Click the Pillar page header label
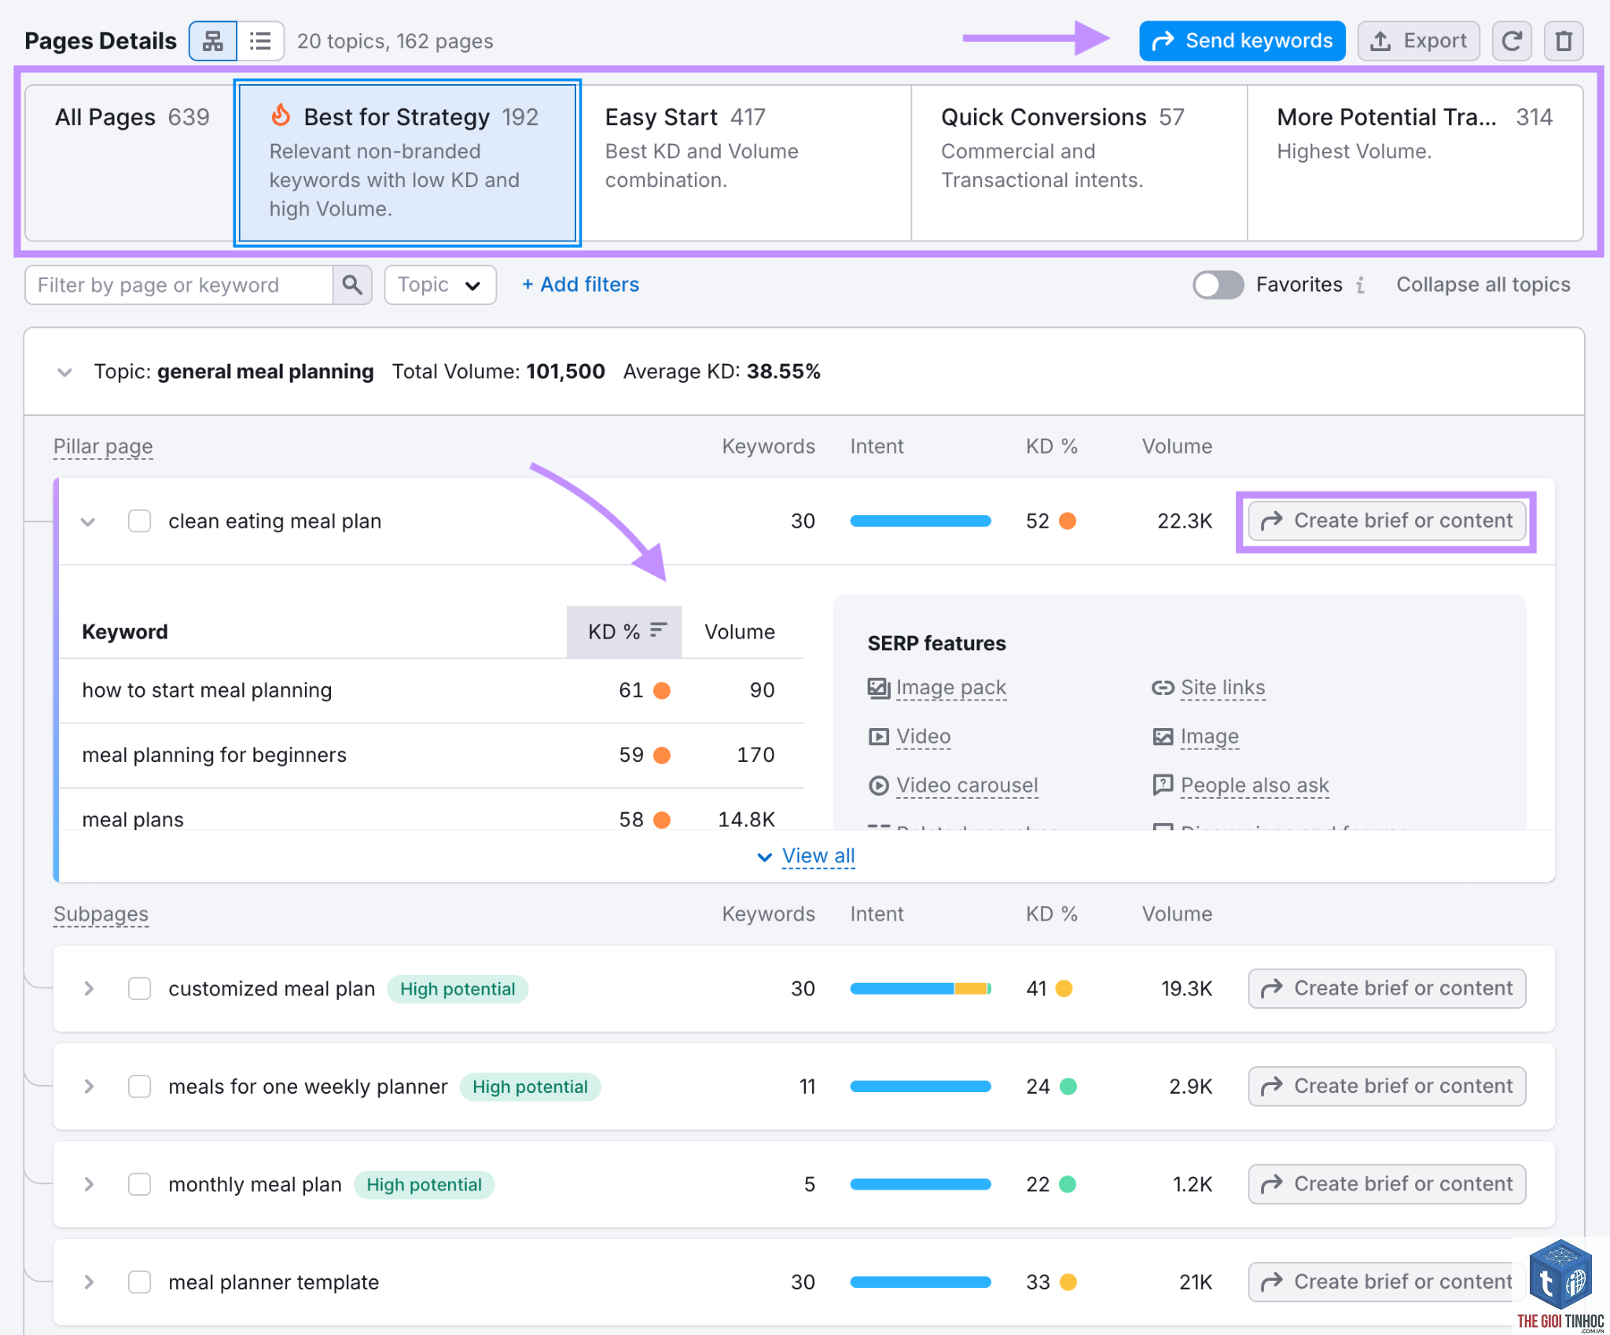This screenshot has height=1335, width=1610. click(x=103, y=447)
